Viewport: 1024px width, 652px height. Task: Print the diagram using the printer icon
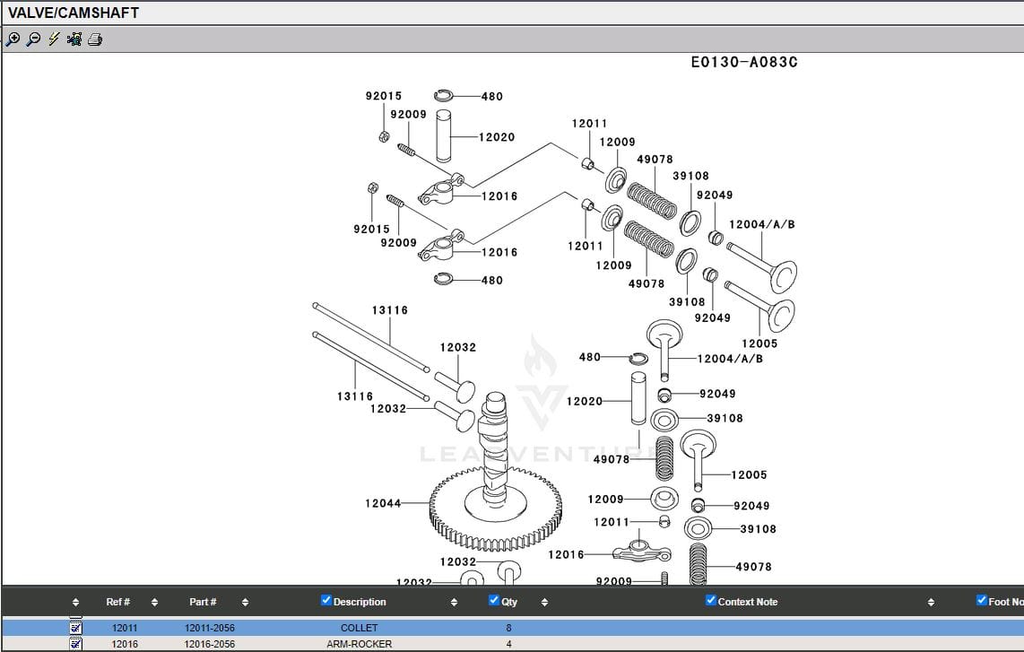click(x=95, y=39)
